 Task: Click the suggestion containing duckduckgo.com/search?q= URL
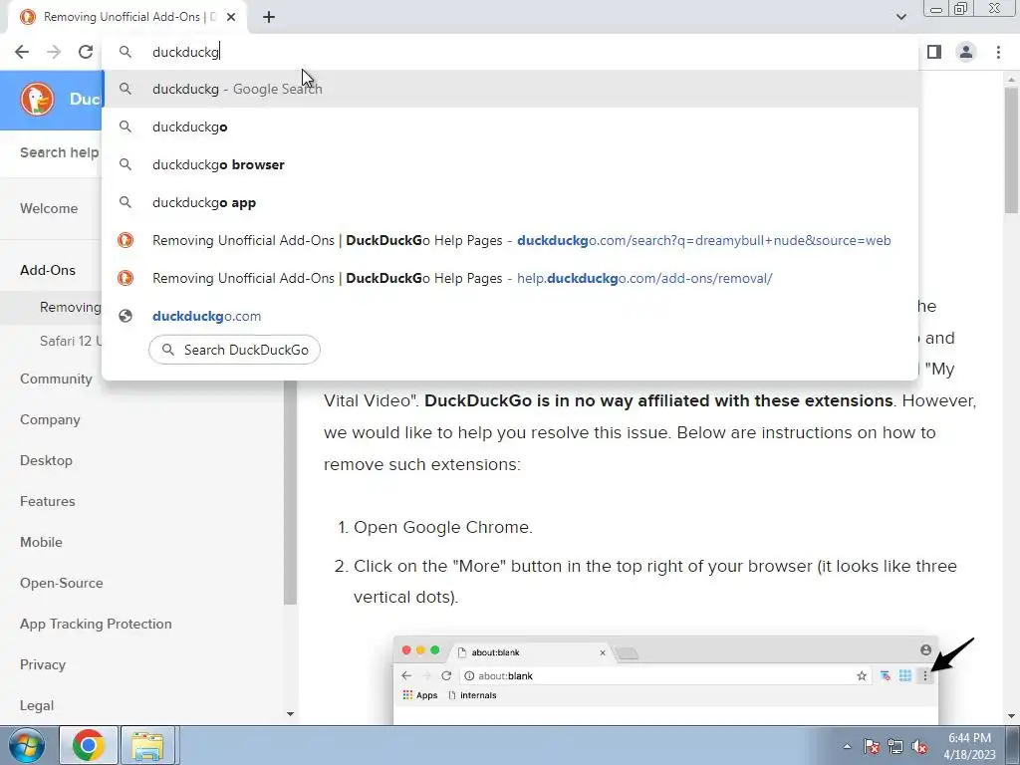coord(510,241)
